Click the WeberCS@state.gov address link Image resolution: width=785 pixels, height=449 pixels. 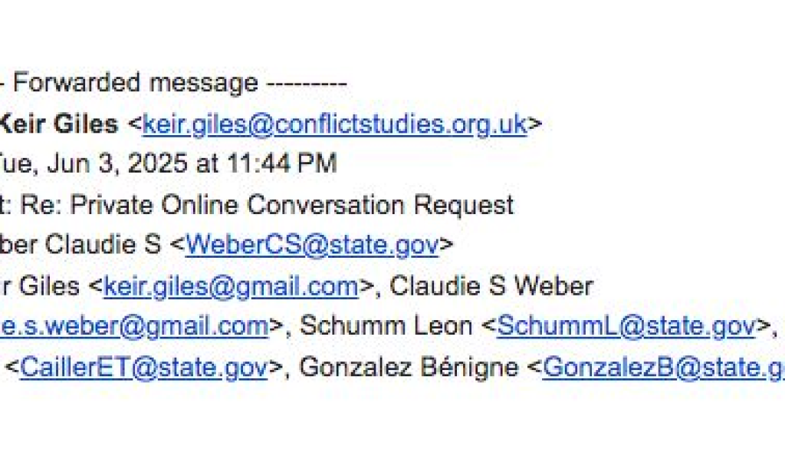pyautogui.click(x=311, y=246)
